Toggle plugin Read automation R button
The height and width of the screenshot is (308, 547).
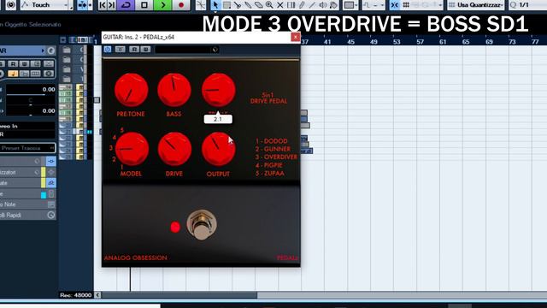pos(134,50)
